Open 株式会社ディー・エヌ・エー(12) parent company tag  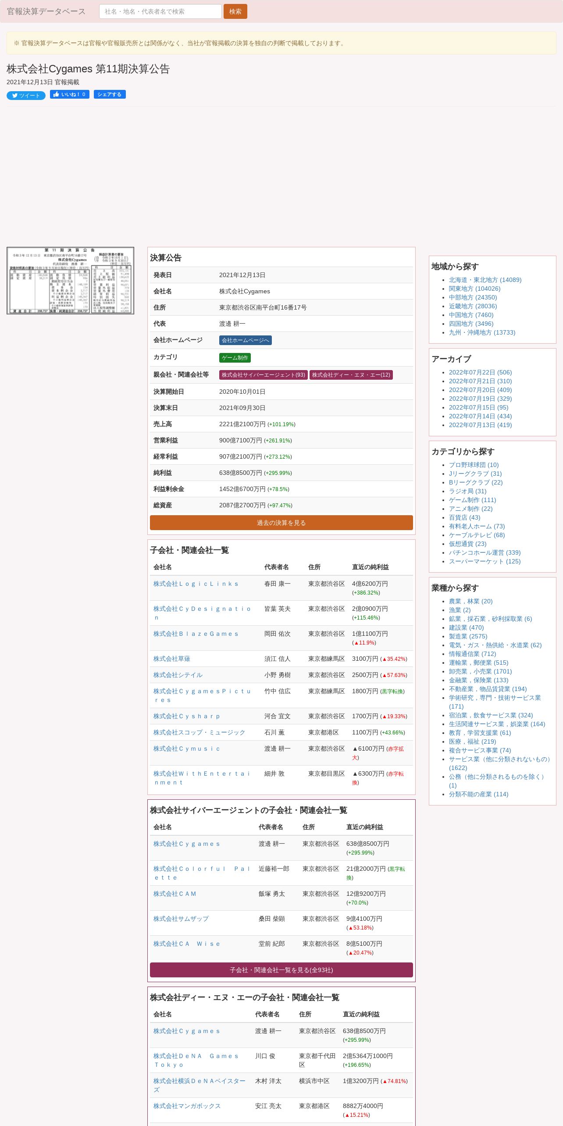pyautogui.click(x=351, y=375)
